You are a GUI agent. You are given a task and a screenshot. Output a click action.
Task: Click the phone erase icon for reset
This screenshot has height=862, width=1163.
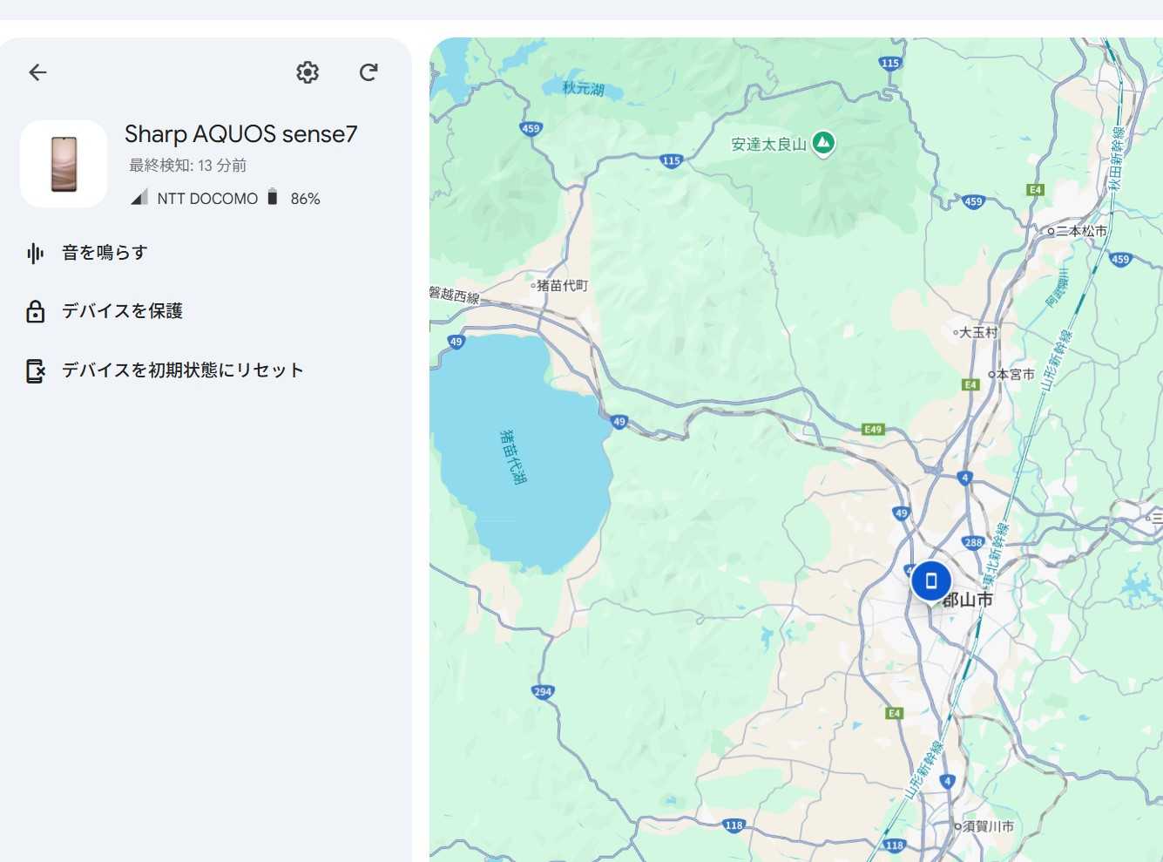tap(35, 370)
